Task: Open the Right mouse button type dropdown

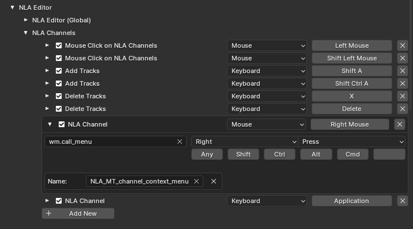Action: tap(245, 142)
